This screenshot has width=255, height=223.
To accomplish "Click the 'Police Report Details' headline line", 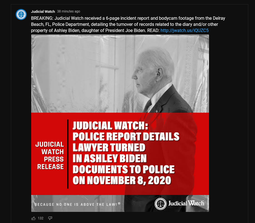I will click(126, 137).
